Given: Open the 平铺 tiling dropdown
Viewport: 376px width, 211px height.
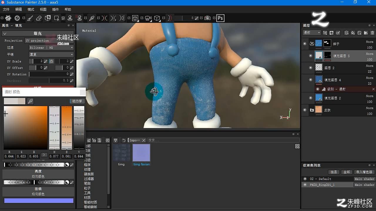Looking at the screenshot, I should click(x=51, y=55).
